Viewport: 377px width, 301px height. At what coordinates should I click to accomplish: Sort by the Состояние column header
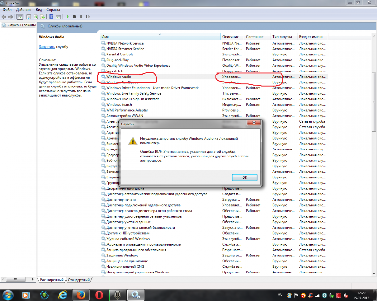tap(257, 37)
